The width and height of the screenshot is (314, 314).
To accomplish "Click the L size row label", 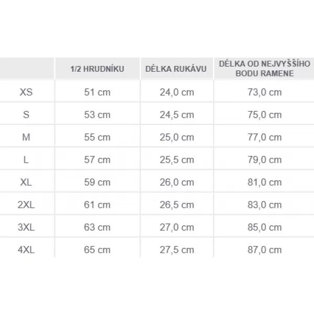I will (26, 160).
